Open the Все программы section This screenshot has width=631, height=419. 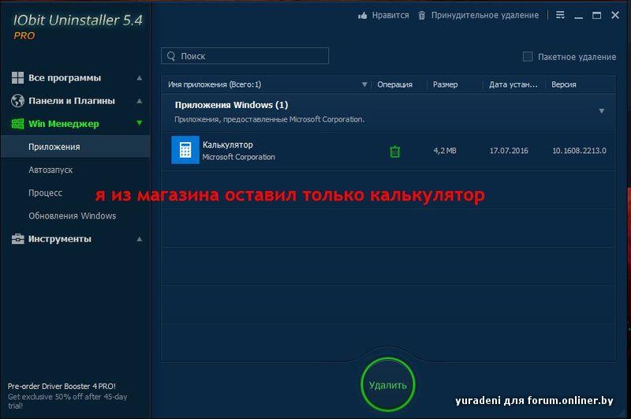pos(65,77)
